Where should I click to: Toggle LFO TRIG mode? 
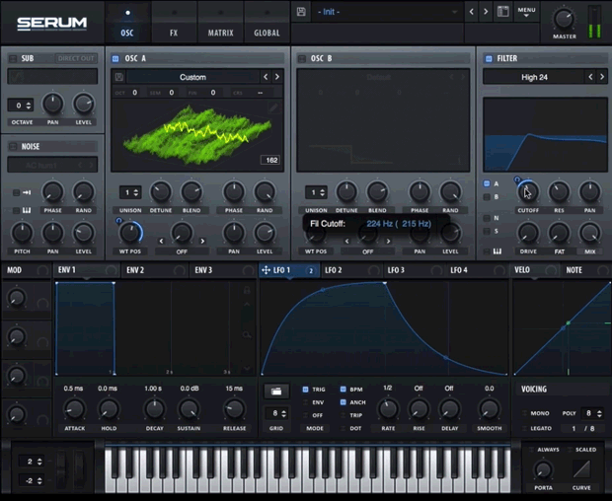point(305,390)
